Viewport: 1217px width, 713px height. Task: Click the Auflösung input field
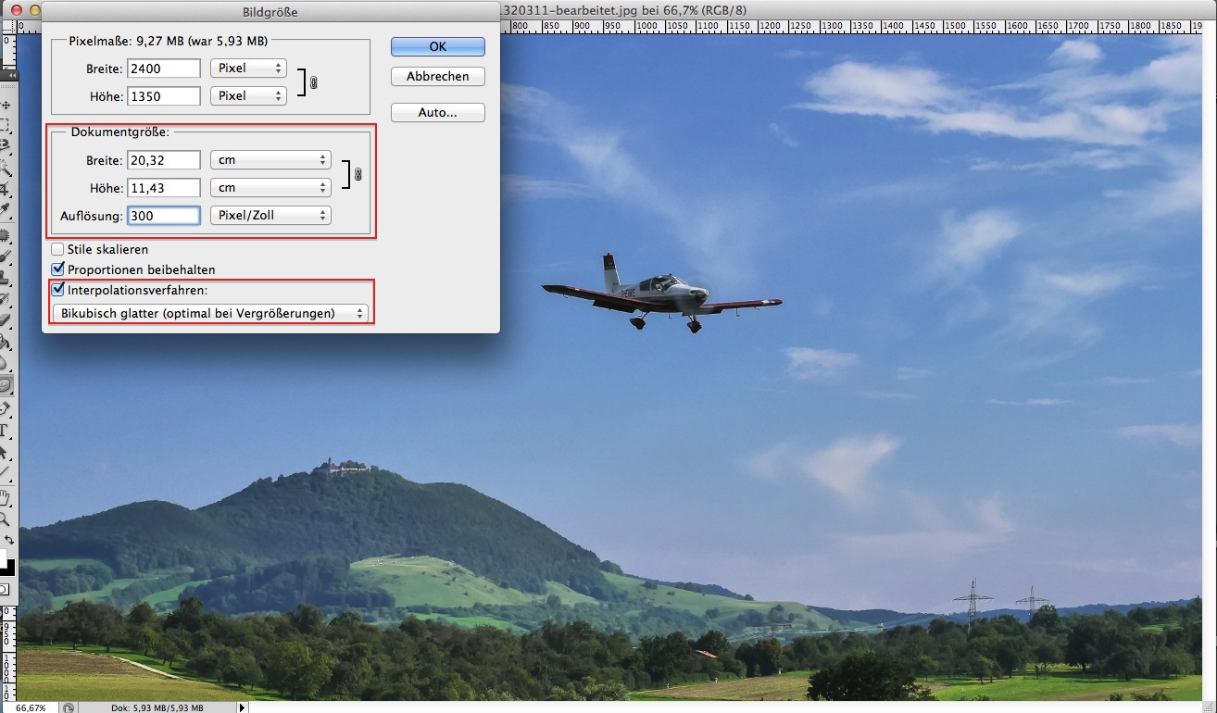(164, 216)
